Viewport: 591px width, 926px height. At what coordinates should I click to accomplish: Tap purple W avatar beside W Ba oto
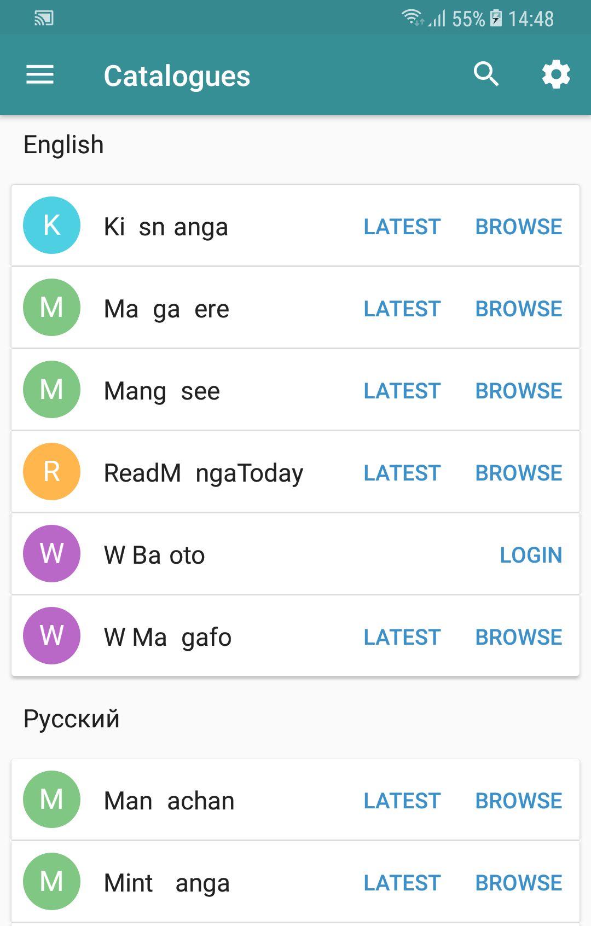click(x=51, y=553)
